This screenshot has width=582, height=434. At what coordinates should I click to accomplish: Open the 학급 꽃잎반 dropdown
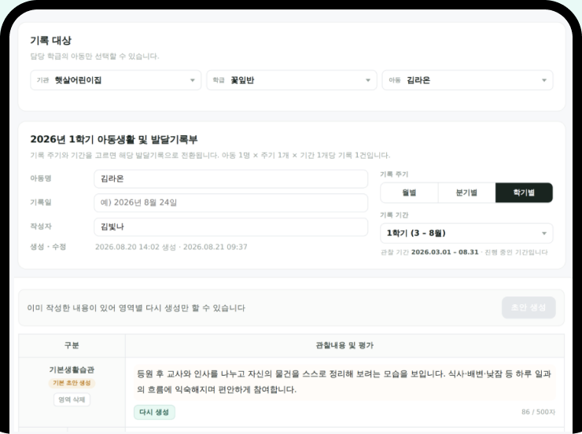pyautogui.click(x=292, y=80)
